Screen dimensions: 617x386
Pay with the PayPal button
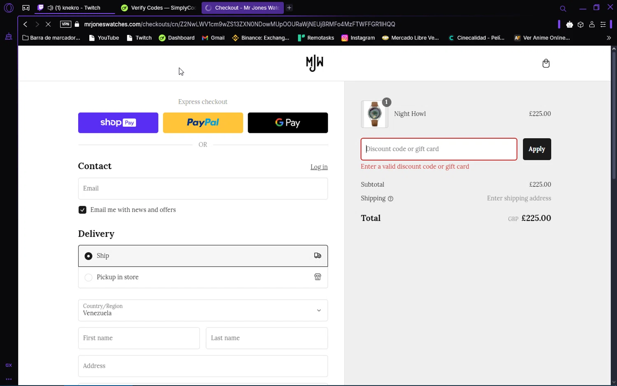click(203, 123)
